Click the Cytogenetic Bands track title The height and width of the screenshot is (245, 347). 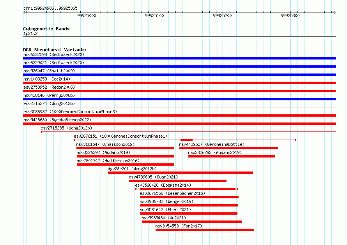point(46,29)
